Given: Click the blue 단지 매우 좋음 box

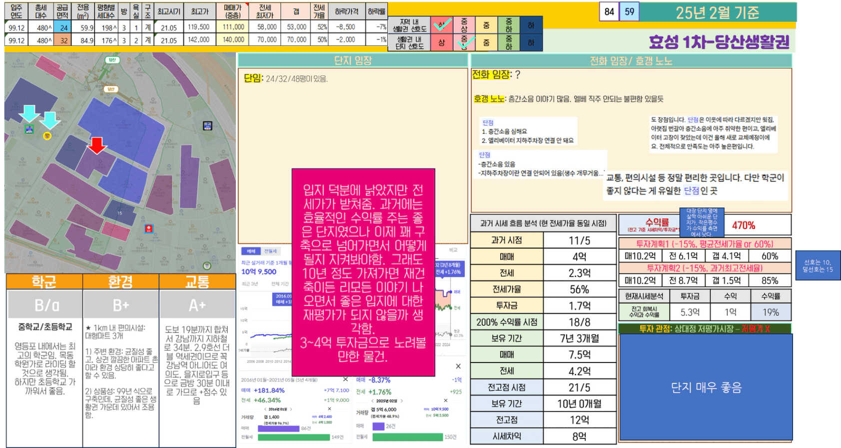Looking at the screenshot, I should pos(706,387).
